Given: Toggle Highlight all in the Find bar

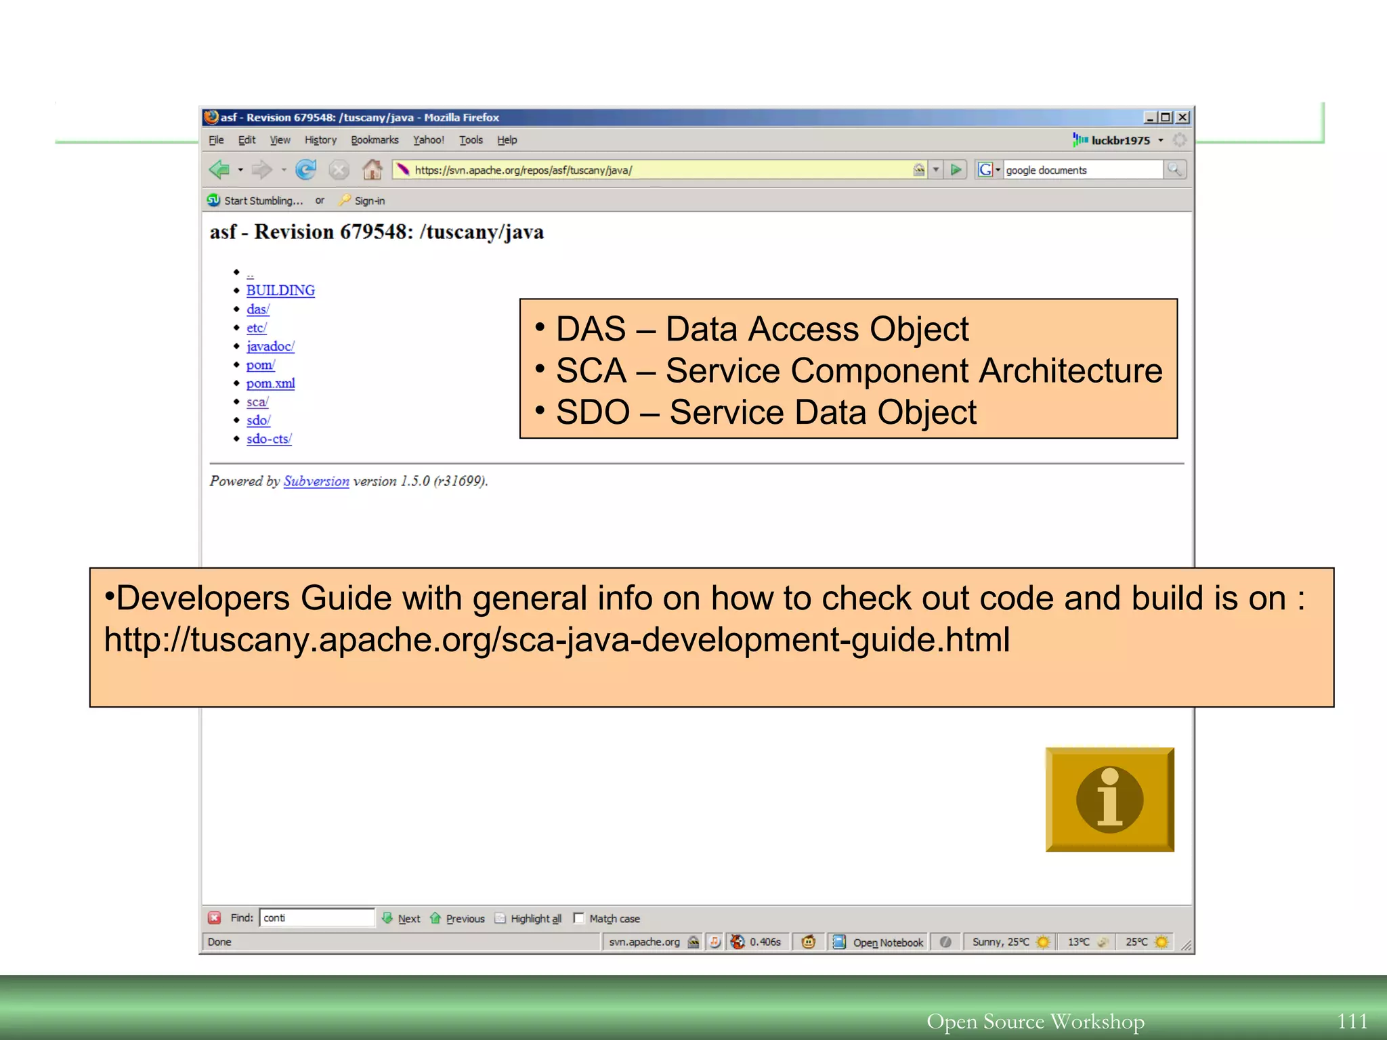Looking at the screenshot, I should pyautogui.click(x=528, y=918).
